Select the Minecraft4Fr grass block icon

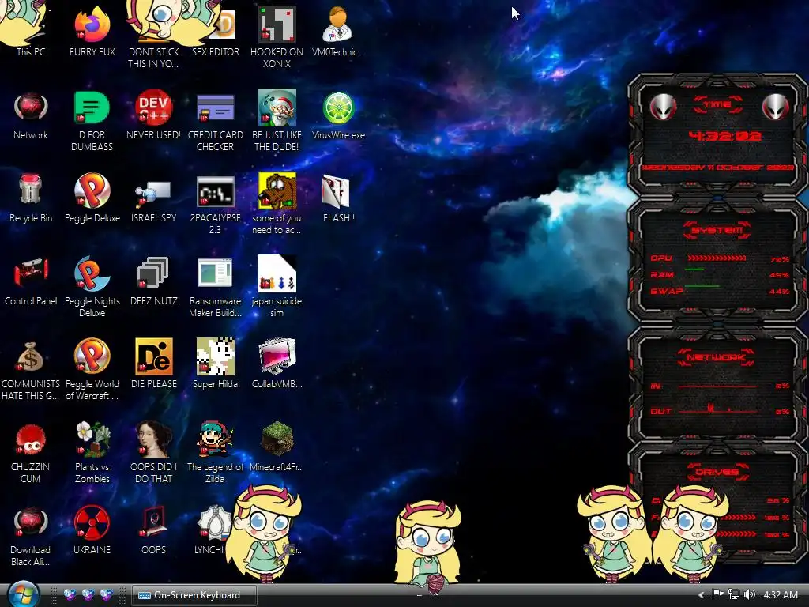coord(277,447)
